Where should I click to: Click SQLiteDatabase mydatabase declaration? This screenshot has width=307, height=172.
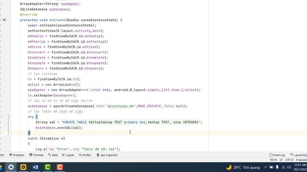point(45,10)
